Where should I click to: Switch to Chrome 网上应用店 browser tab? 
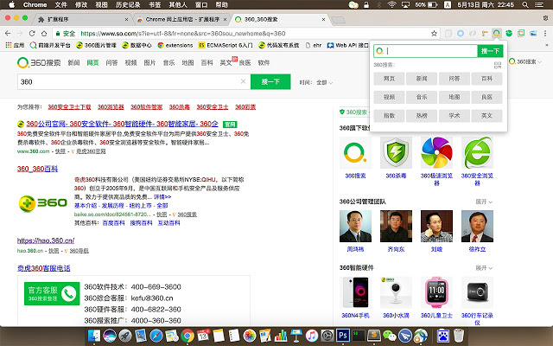click(182, 19)
